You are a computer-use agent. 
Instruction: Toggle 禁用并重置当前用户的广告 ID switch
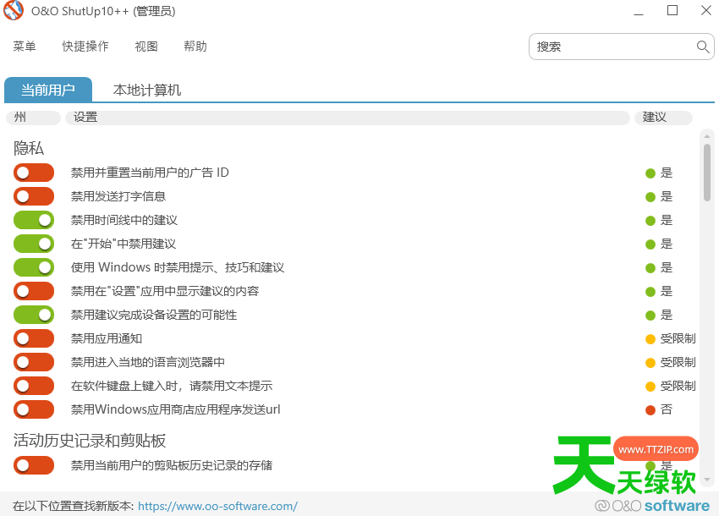34,173
